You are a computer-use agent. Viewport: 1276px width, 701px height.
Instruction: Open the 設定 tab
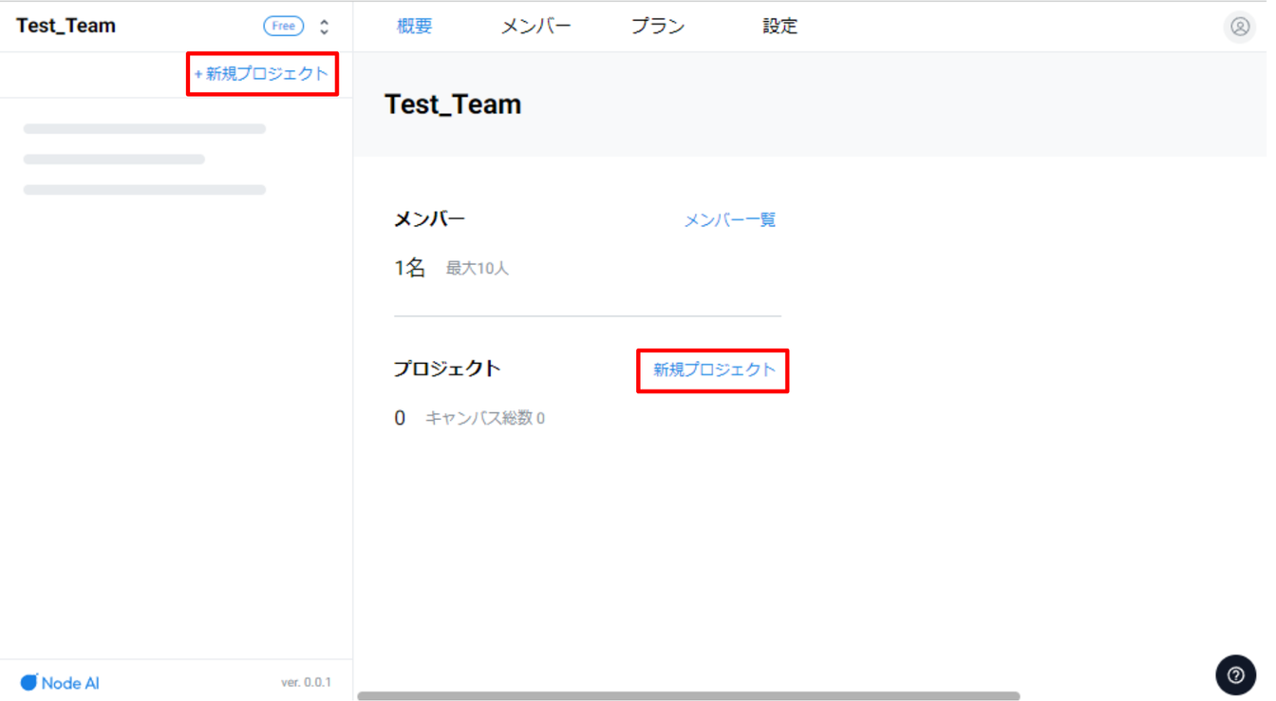coord(780,27)
